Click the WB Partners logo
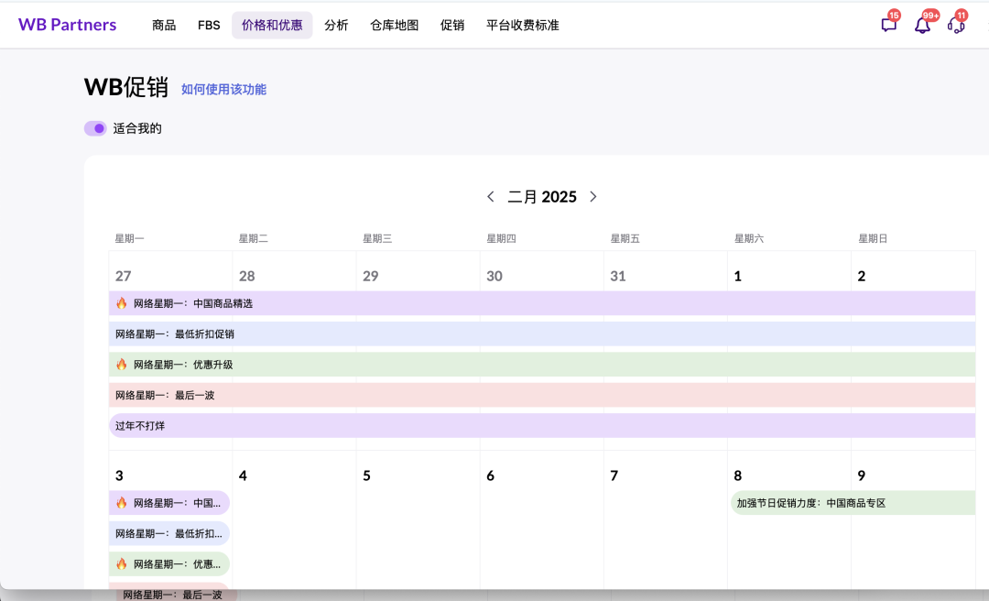Screen dimensions: 989x601 pyautogui.click(x=67, y=25)
